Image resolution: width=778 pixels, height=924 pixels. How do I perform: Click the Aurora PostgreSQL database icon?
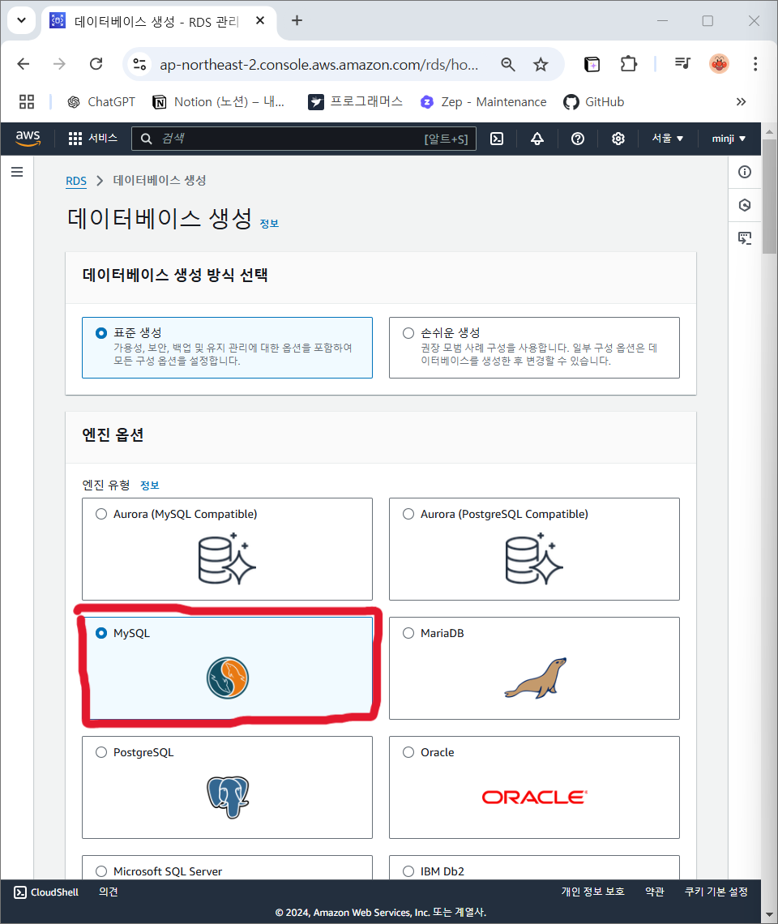pyautogui.click(x=534, y=558)
